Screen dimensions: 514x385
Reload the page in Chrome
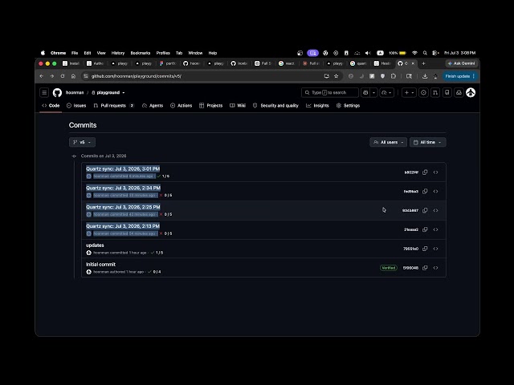(x=63, y=76)
